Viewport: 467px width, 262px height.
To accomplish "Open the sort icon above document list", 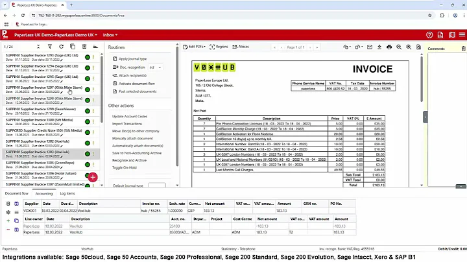I will pos(95,47).
